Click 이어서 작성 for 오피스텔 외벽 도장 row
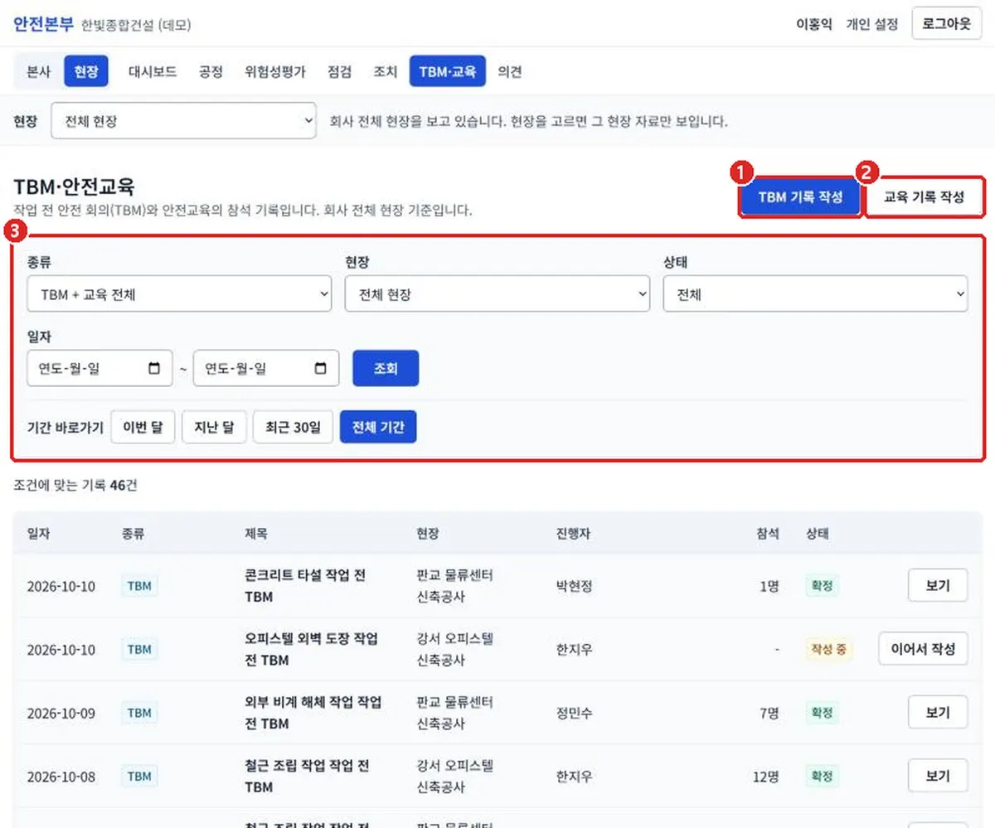Image resolution: width=995 pixels, height=828 pixels. pyautogui.click(x=924, y=648)
